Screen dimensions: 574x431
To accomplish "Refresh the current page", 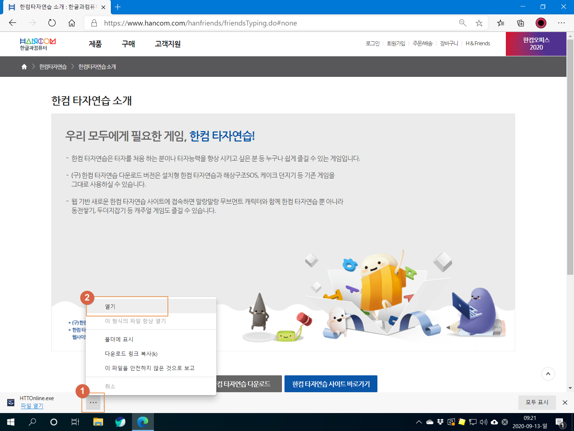I will pos(52,23).
